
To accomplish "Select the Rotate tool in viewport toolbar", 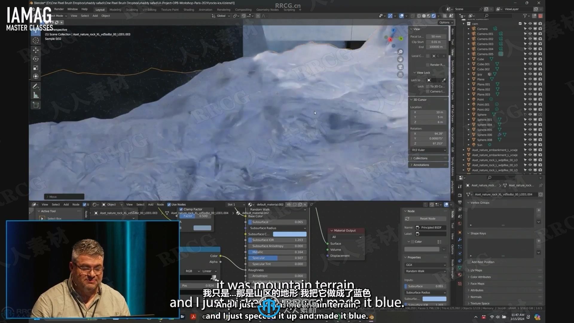I will (36, 59).
